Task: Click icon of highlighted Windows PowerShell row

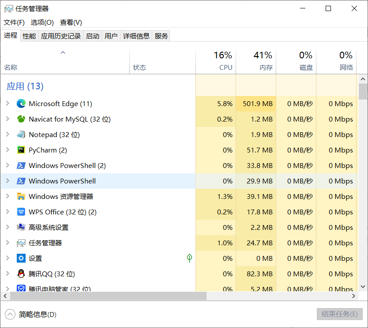Action: [x=21, y=181]
